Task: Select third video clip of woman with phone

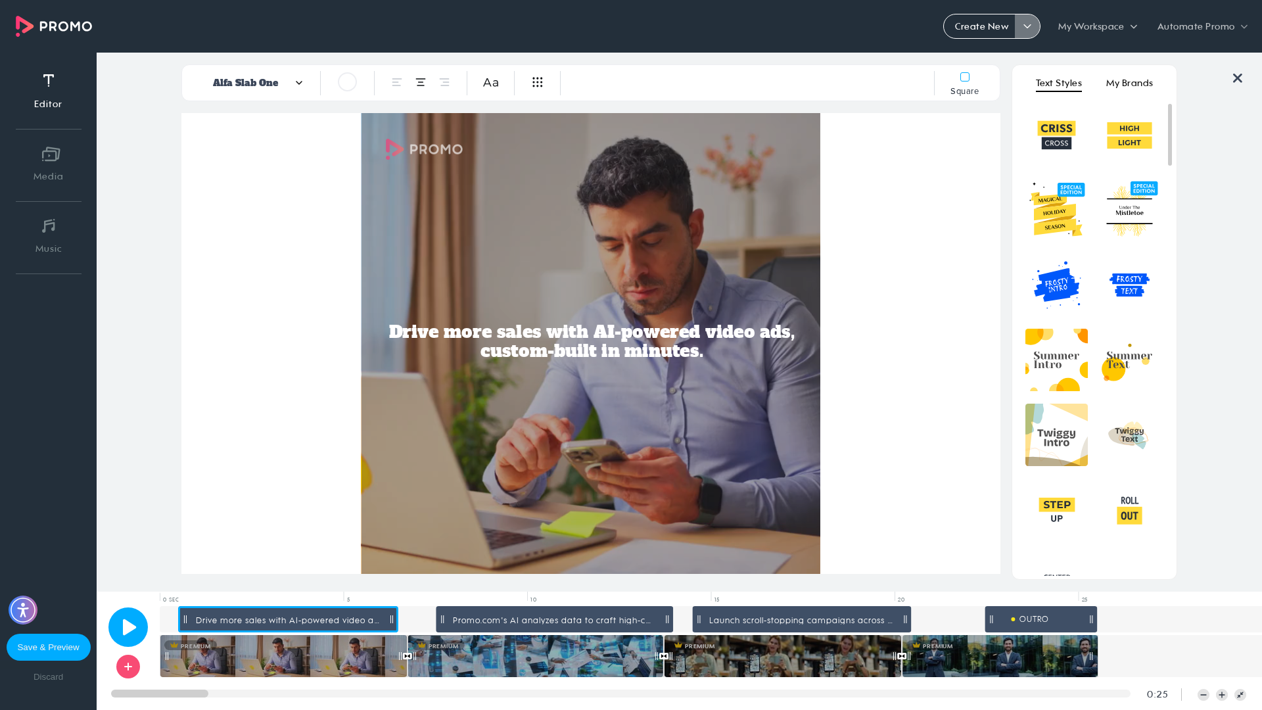Action: click(x=782, y=656)
